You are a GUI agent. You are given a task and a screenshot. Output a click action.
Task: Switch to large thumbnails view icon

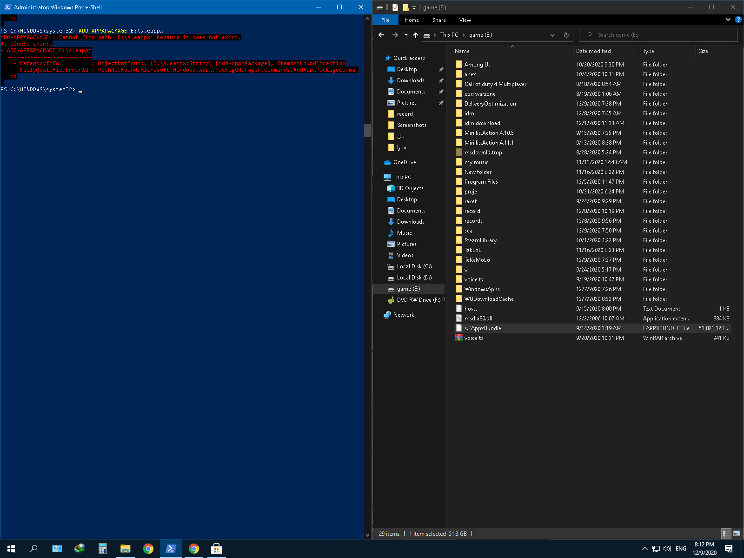pyautogui.click(x=737, y=533)
